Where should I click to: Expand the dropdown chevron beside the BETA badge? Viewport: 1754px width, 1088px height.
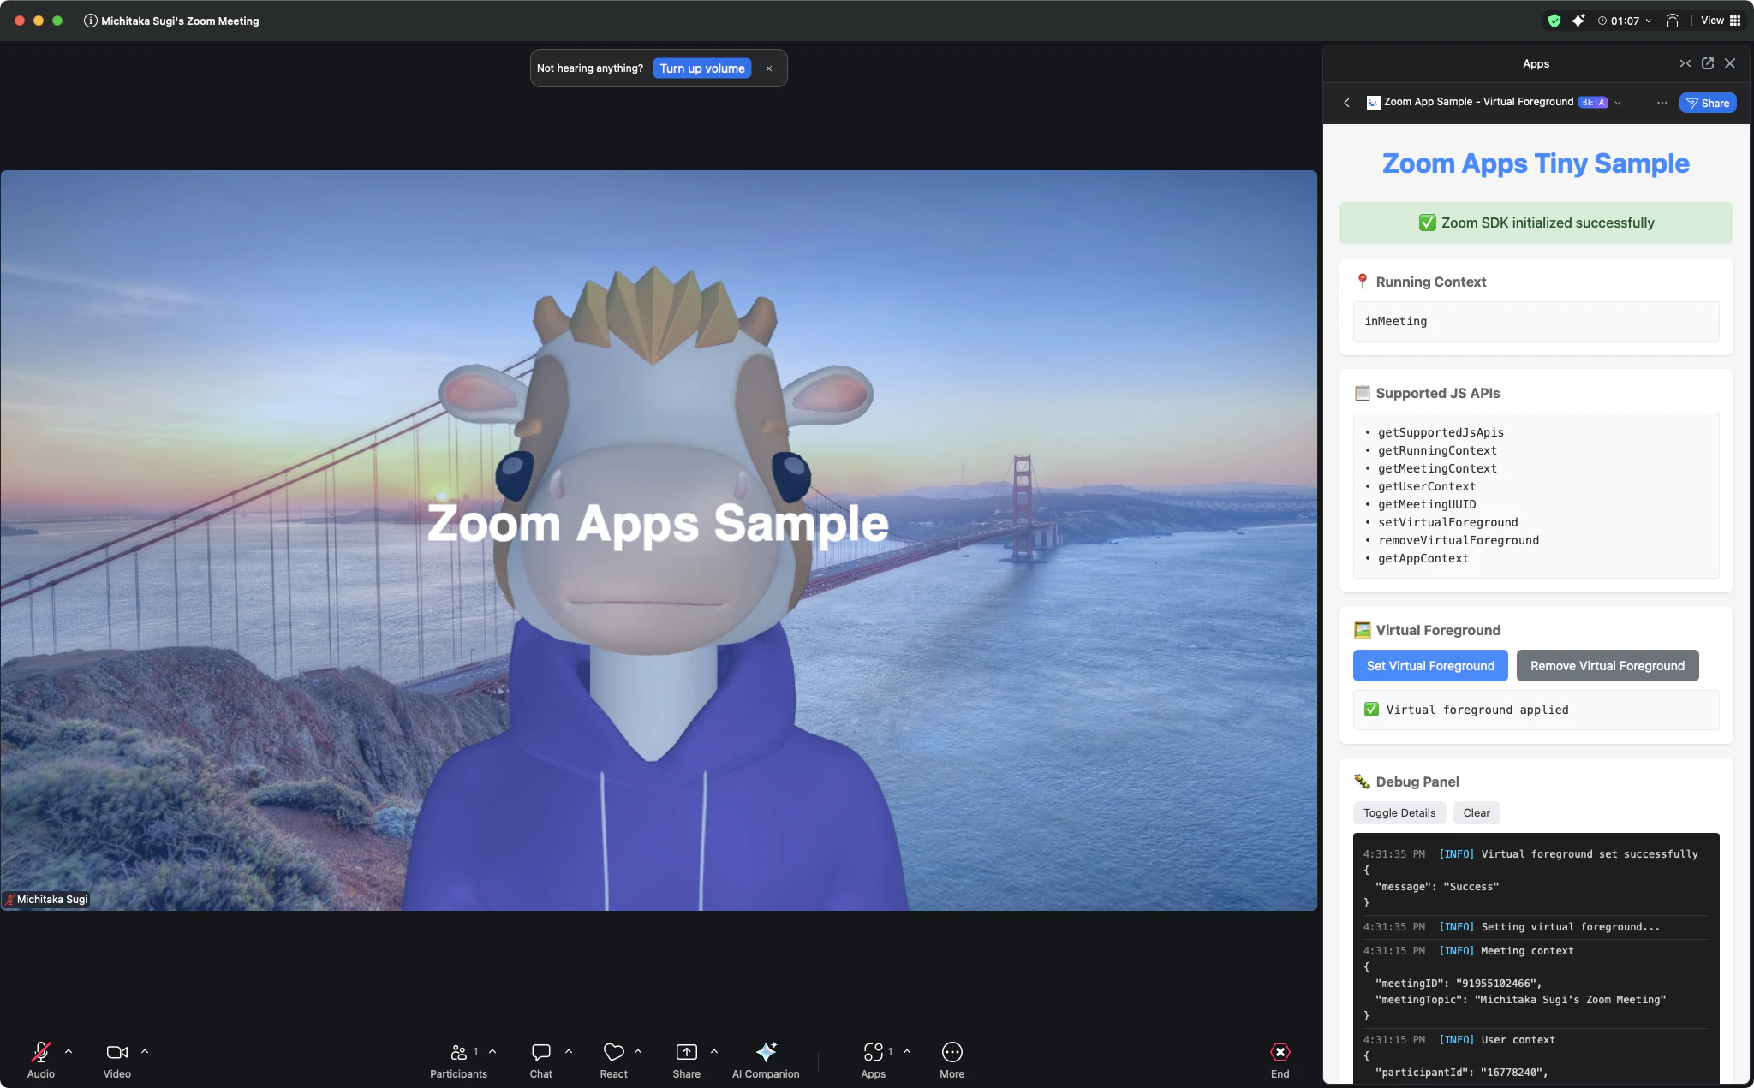point(1618,103)
